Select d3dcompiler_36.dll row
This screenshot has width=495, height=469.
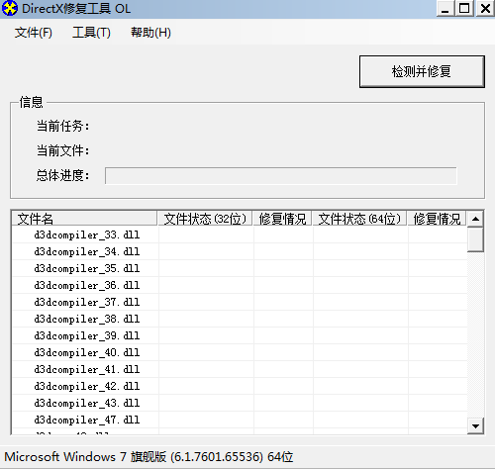tap(240, 285)
